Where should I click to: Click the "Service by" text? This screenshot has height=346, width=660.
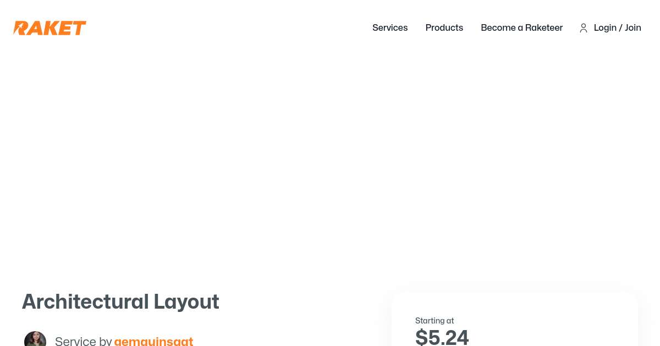coord(83,341)
